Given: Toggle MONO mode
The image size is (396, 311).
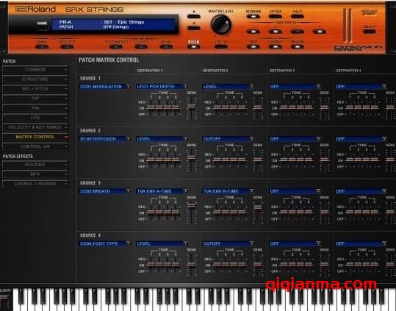Looking at the screenshot, I should [x=166, y=46].
